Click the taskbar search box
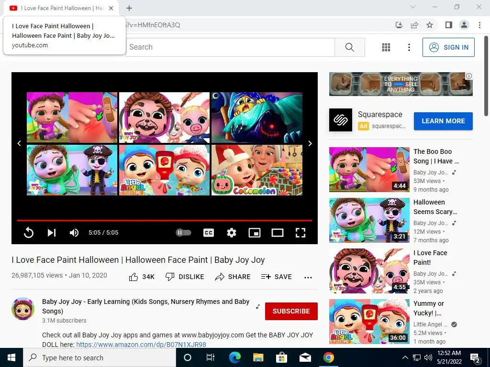The image size is (490, 367). click(100, 357)
